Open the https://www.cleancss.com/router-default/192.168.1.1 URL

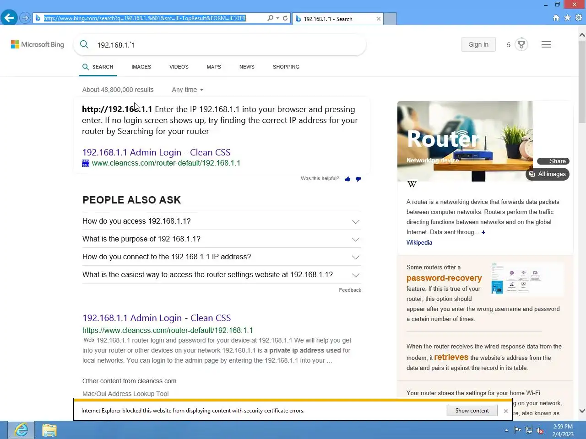click(x=168, y=330)
